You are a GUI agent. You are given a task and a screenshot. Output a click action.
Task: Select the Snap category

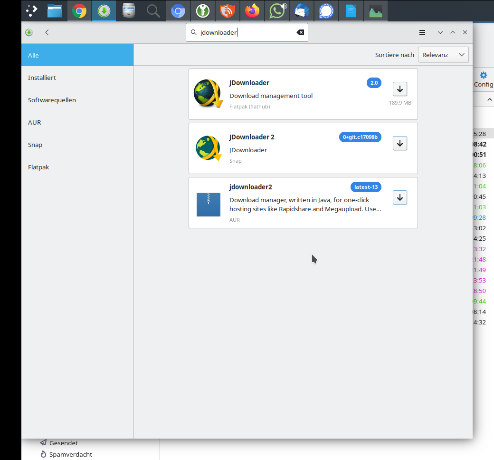[77, 145]
